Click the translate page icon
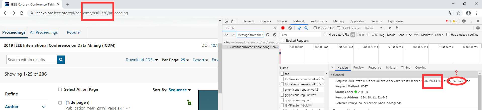This screenshot has width=482, height=110. pyautogui.click(x=450, y=13)
